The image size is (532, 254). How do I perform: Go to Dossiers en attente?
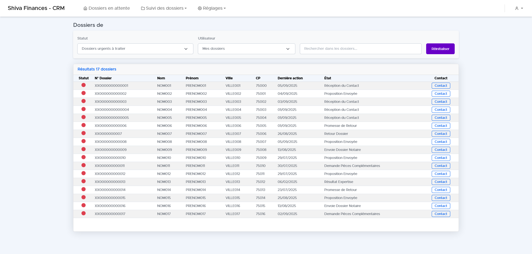click(109, 8)
